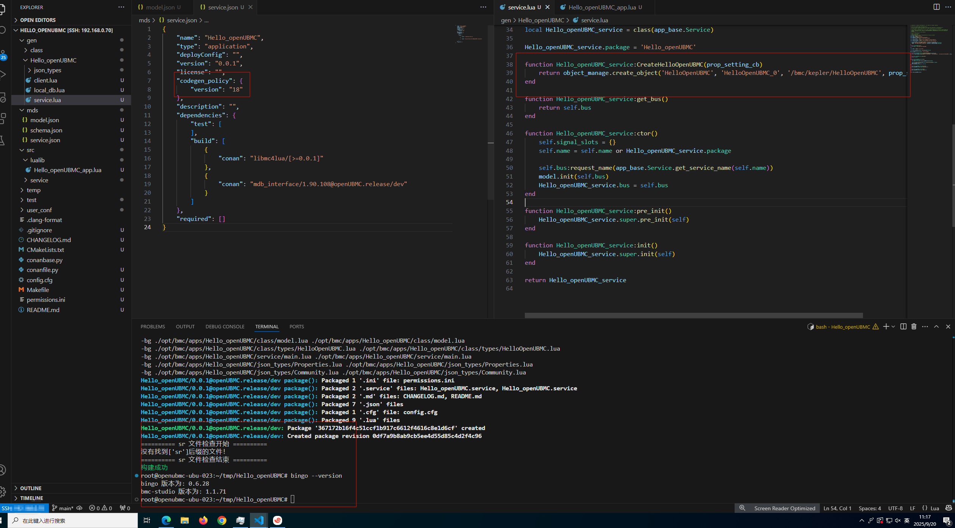The image size is (955, 528).
Task: Open the notifications bell in status bar
Action: (x=949, y=508)
